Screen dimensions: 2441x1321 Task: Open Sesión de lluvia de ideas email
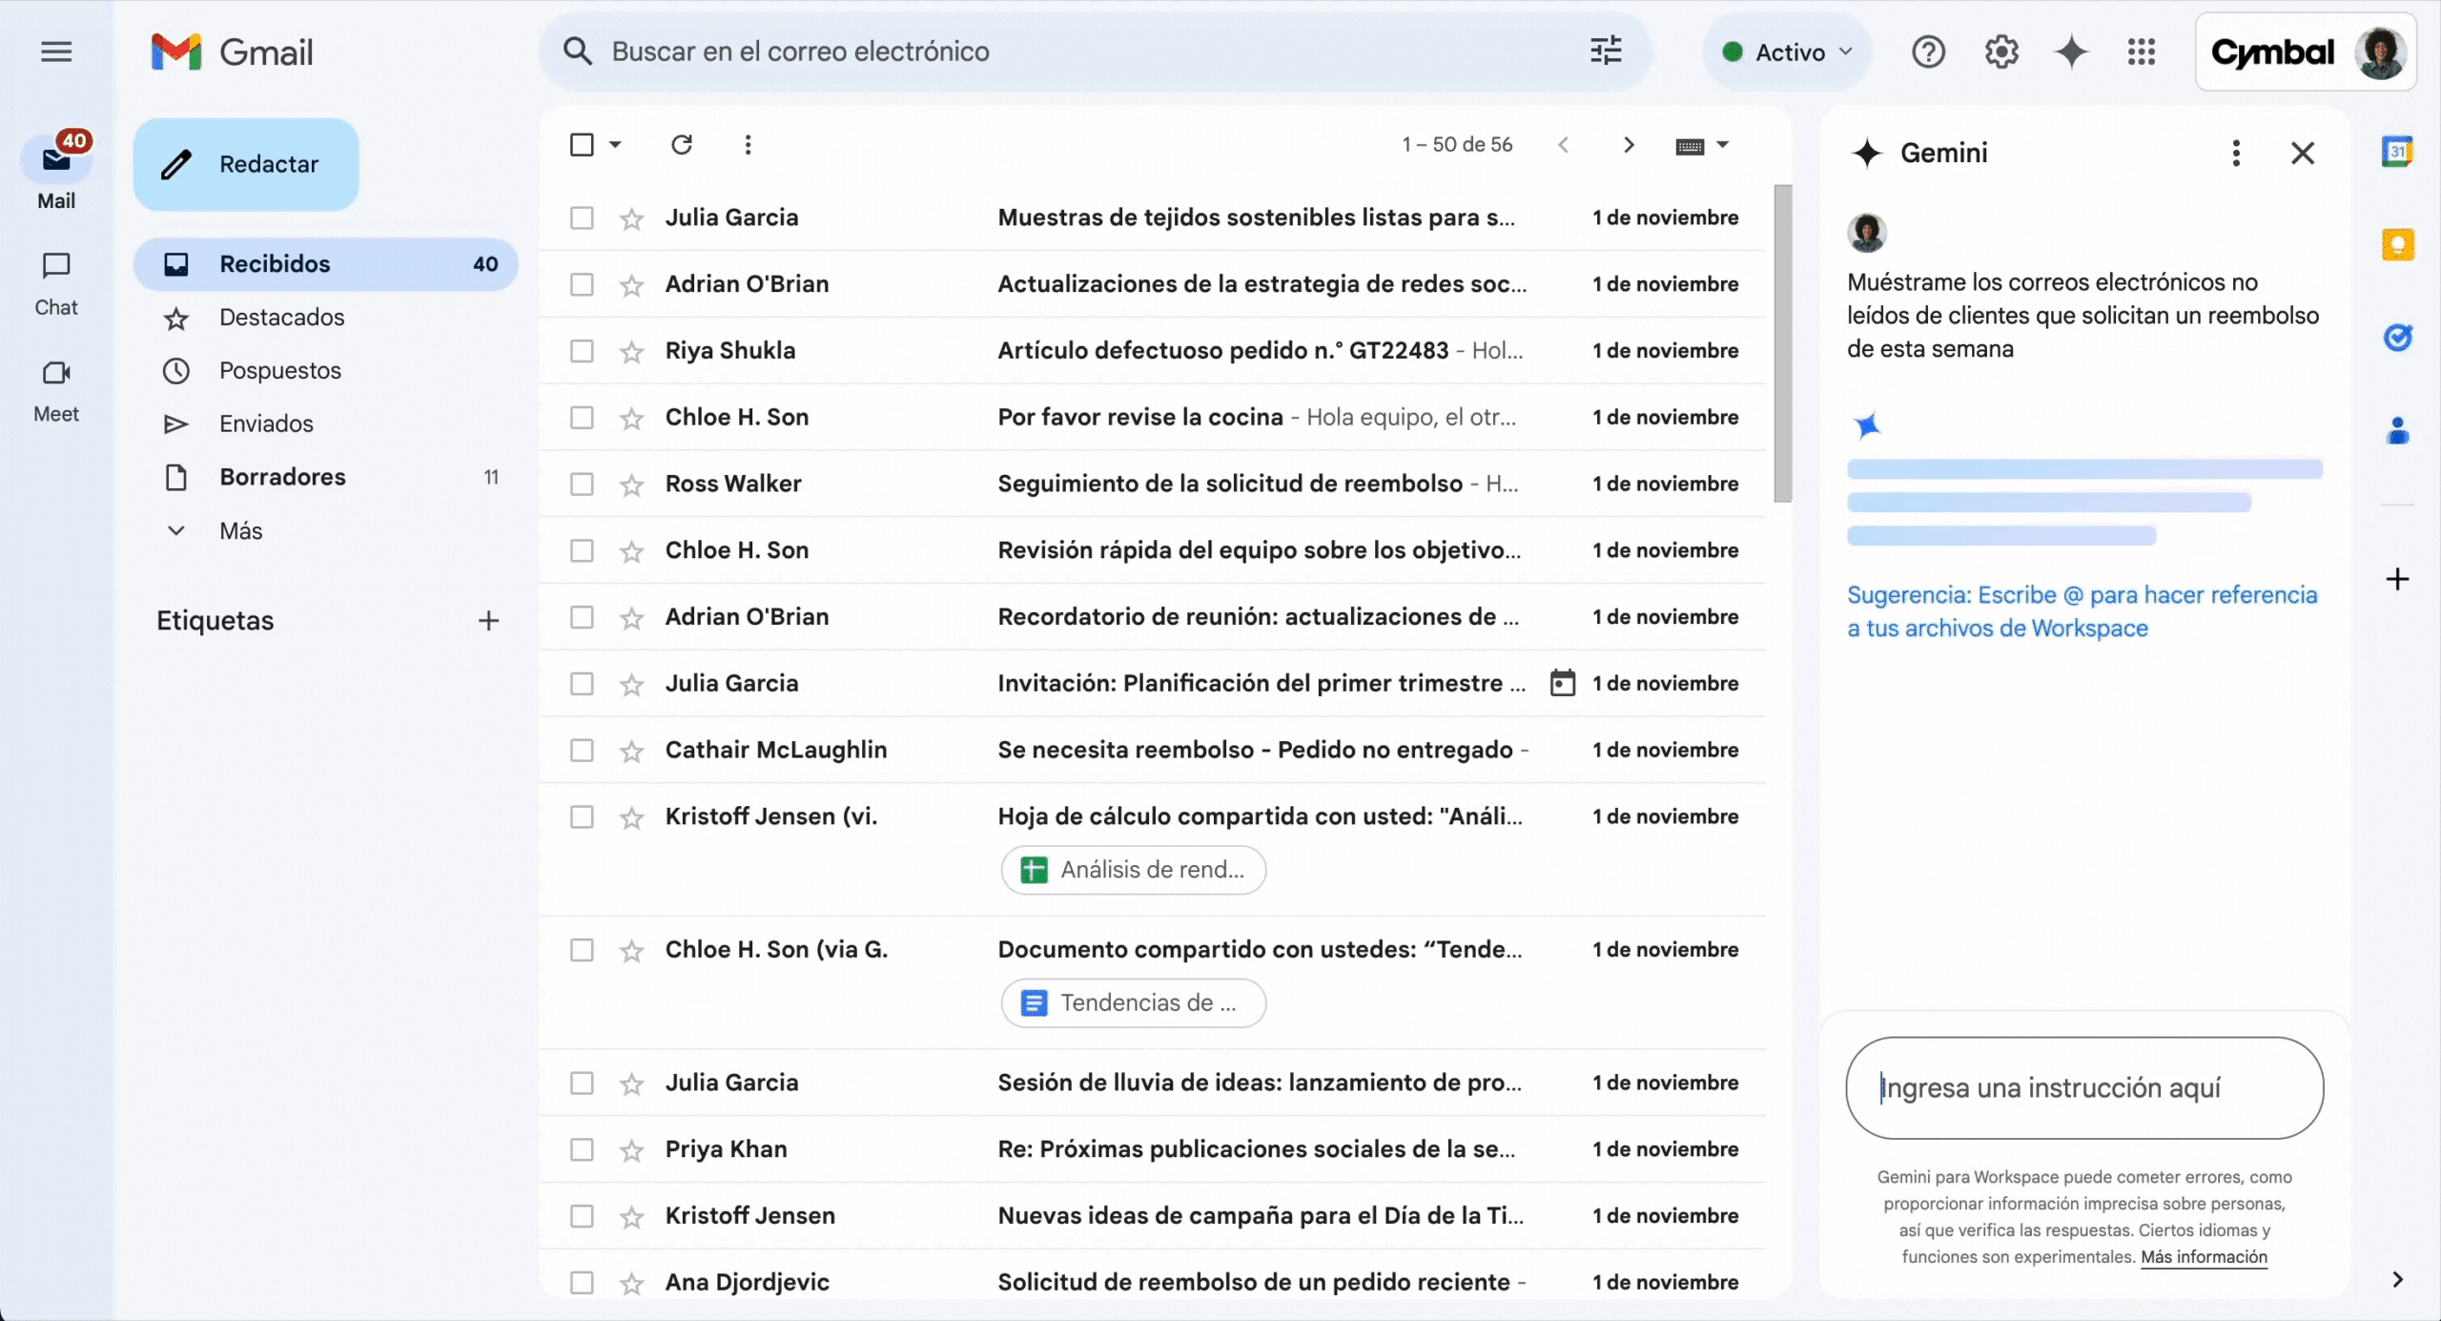coord(1153,1084)
